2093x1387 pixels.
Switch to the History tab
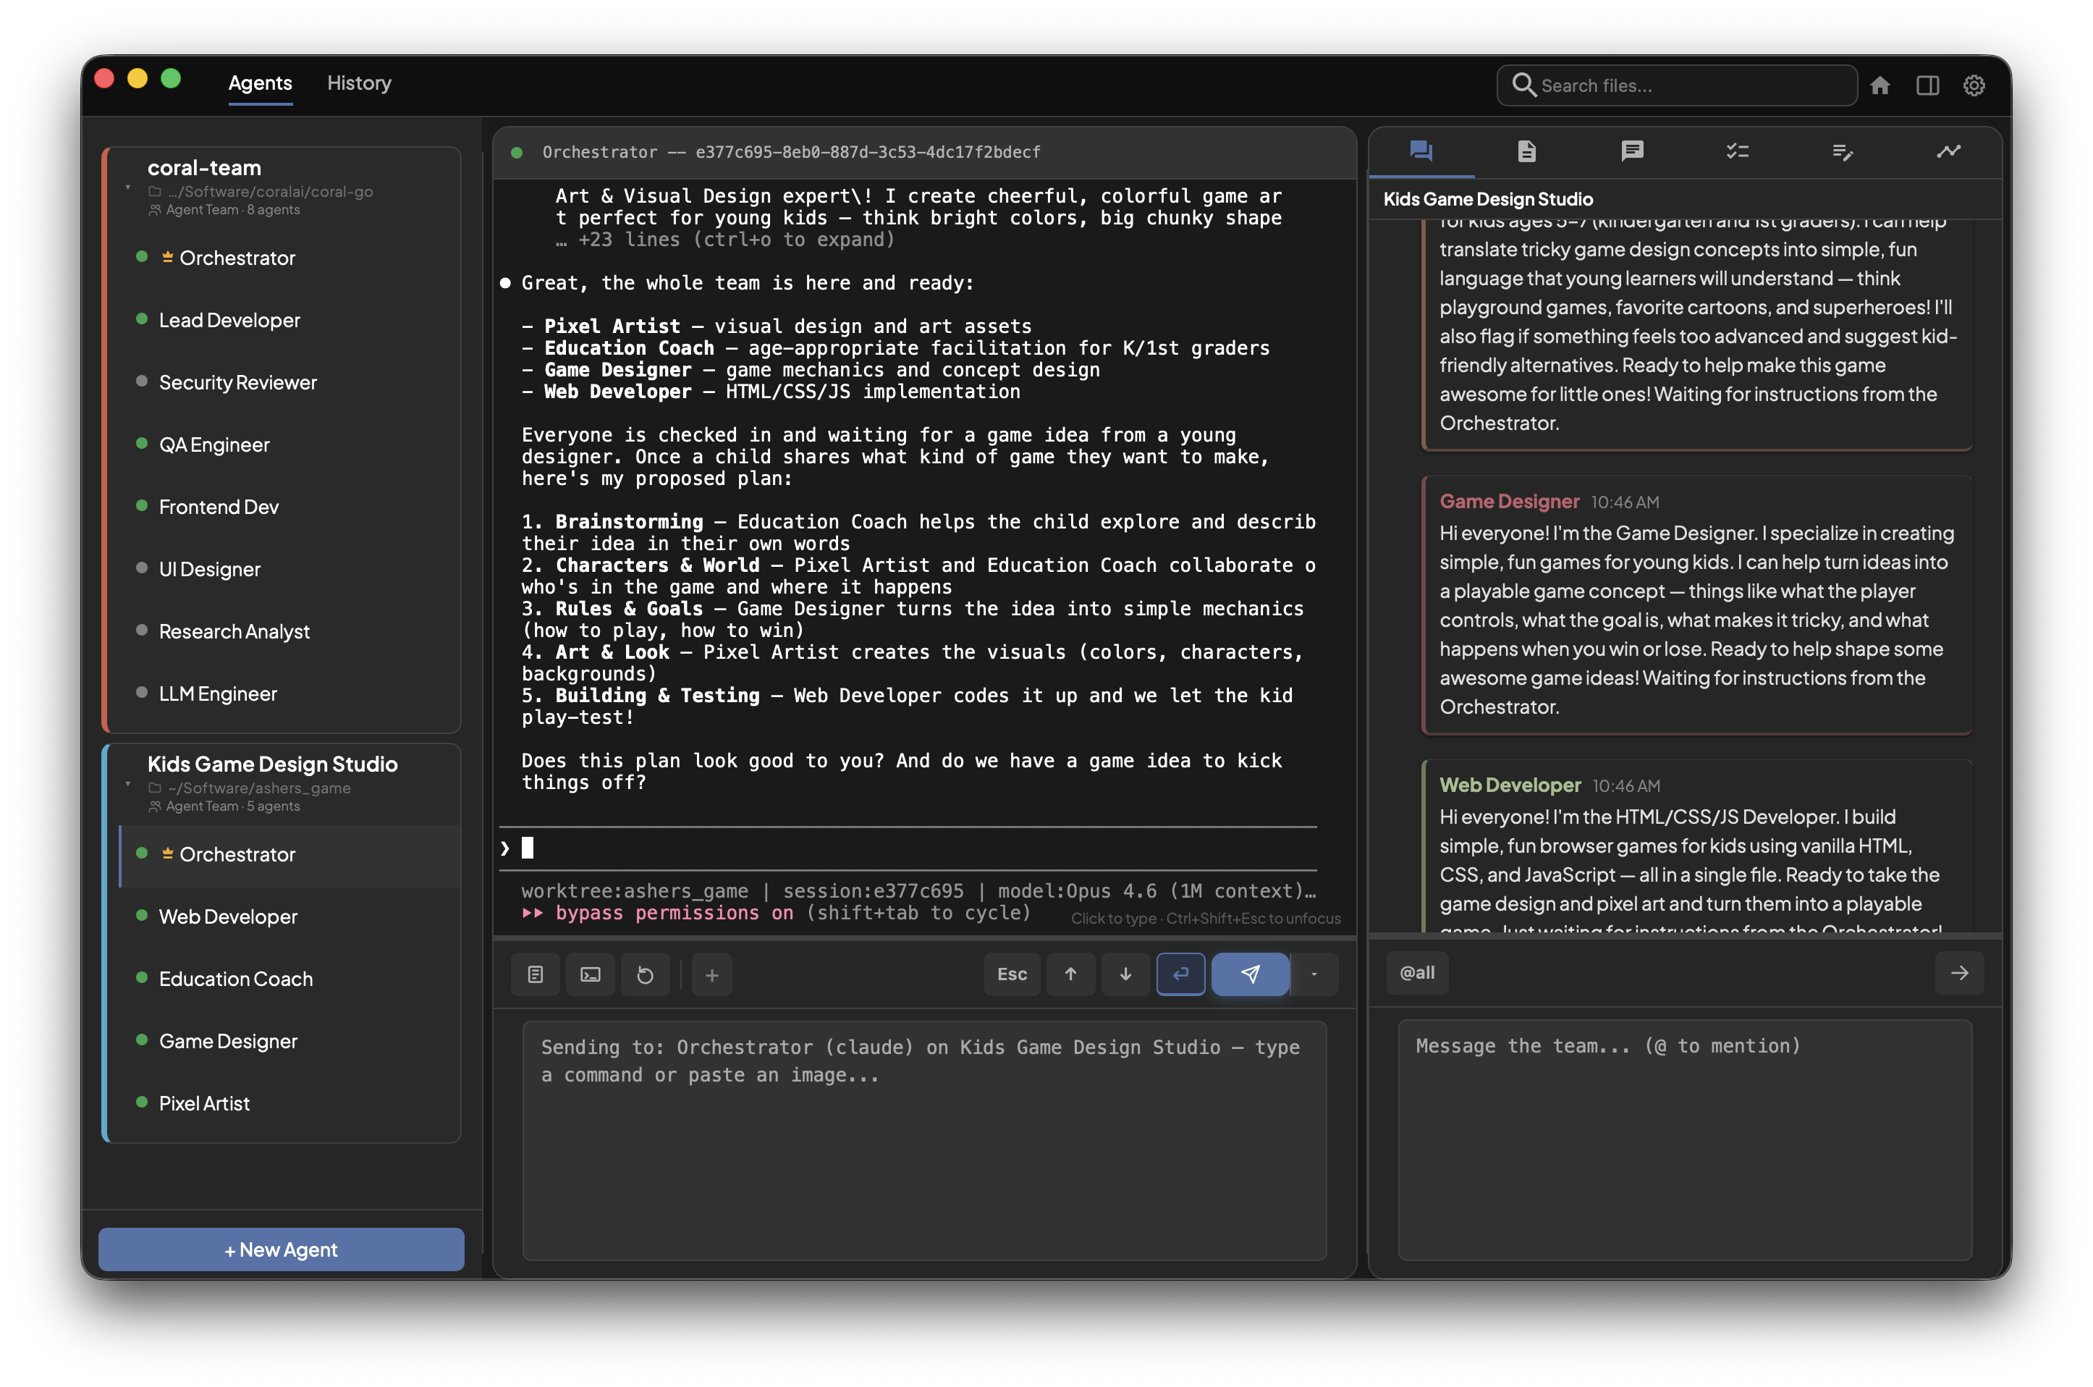point(359,83)
